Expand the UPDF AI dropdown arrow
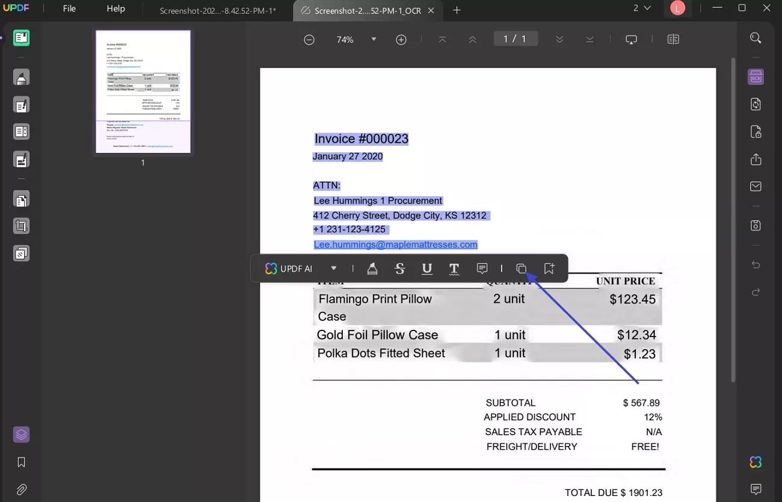782x502 pixels. 334,268
